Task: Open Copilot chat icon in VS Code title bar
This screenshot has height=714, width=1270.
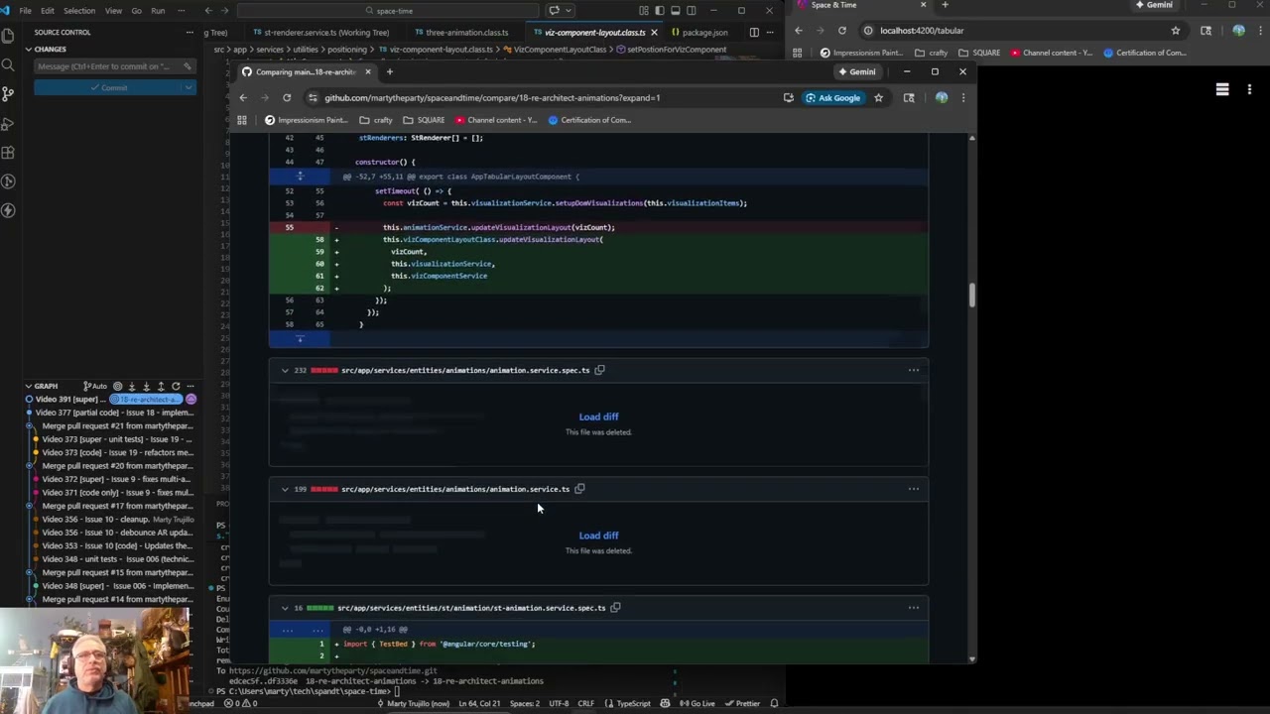Action: point(556,11)
